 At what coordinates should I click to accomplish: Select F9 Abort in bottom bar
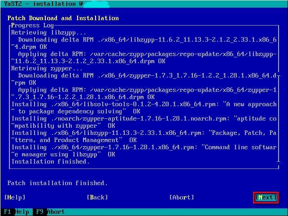pyautogui.click(x=50, y=212)
